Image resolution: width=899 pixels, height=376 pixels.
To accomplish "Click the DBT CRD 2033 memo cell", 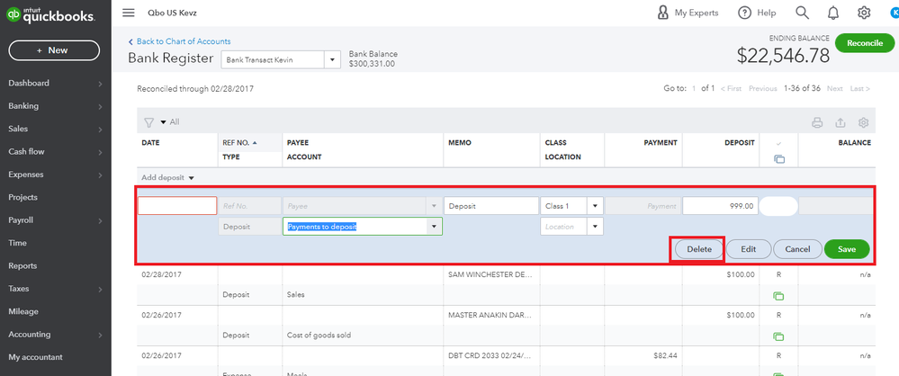I will [x=490, y=355].
